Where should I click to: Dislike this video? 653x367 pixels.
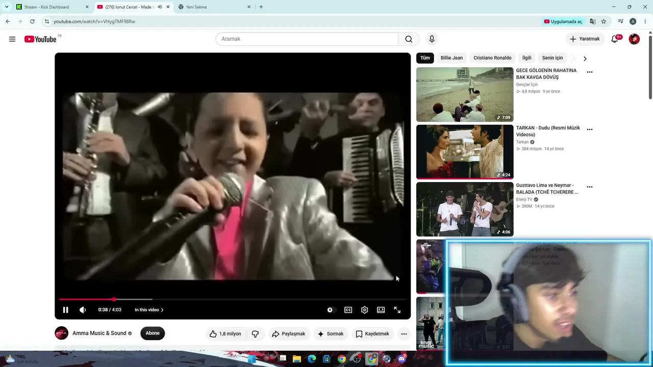point(255,334)
